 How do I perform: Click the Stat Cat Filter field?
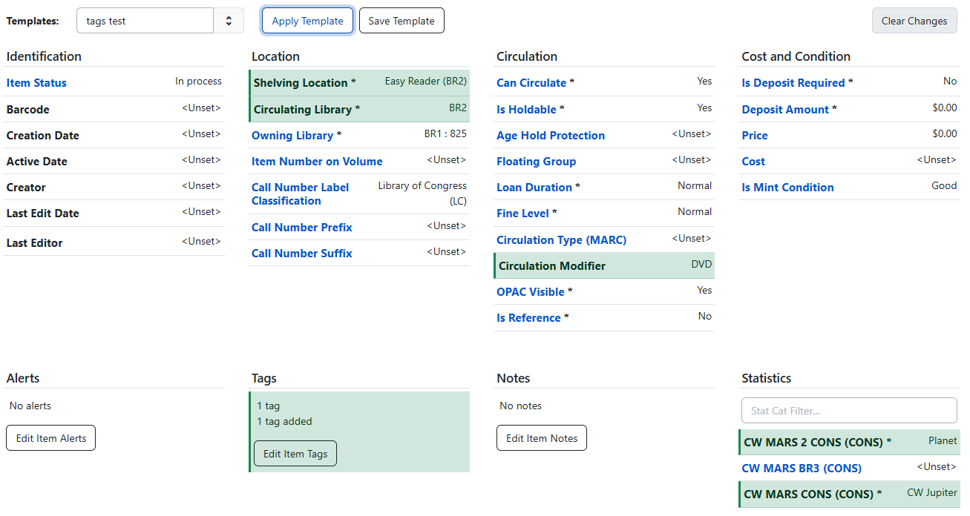[x=849, y=410]
